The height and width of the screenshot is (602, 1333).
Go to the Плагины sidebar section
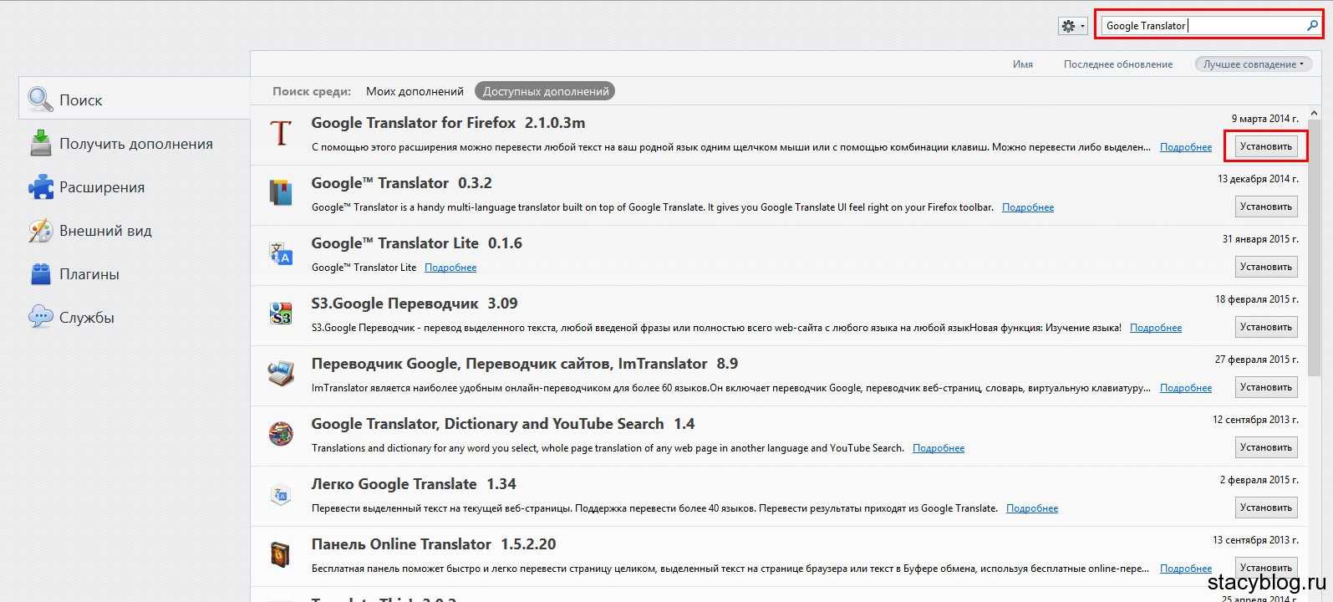pyautogui.click(x=89, y=274)
